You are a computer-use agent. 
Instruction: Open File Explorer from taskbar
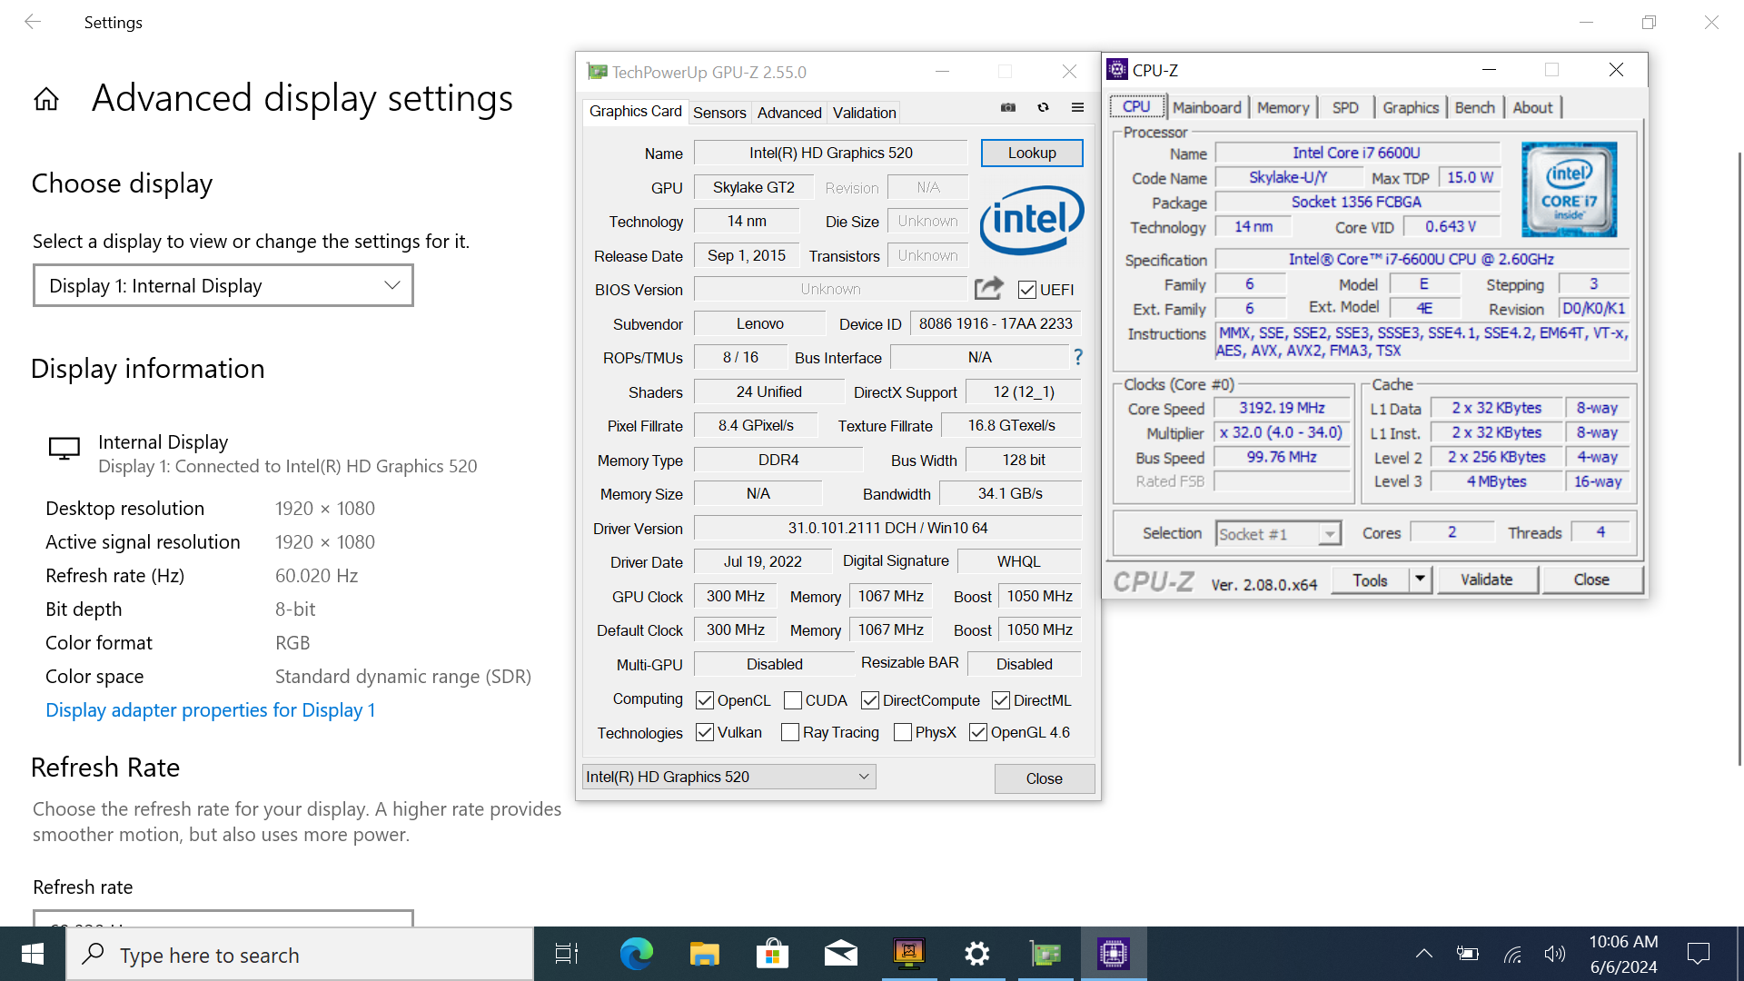[704, 954]
